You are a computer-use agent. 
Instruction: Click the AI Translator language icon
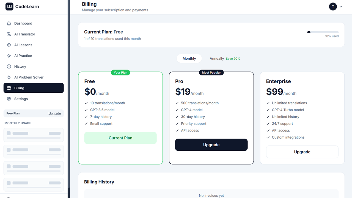9,34
